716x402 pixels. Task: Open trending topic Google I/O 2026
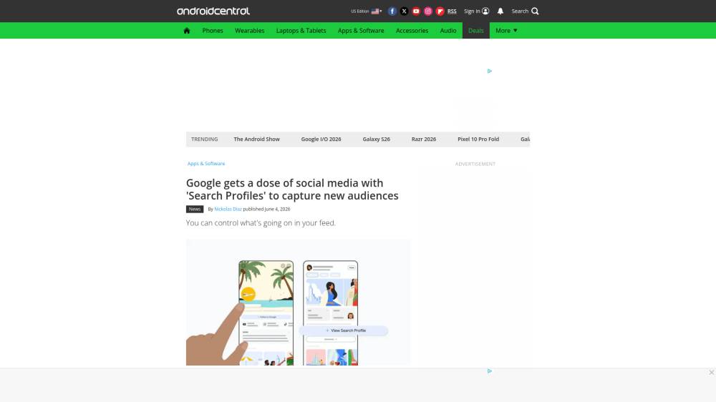[x=321, y=139]
